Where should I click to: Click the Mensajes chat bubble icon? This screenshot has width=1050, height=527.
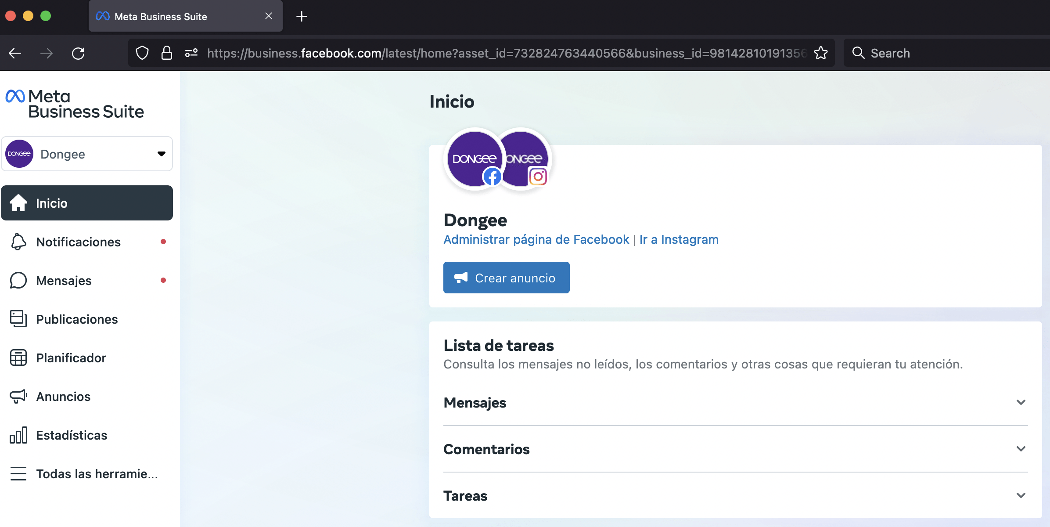coord(18,280)
